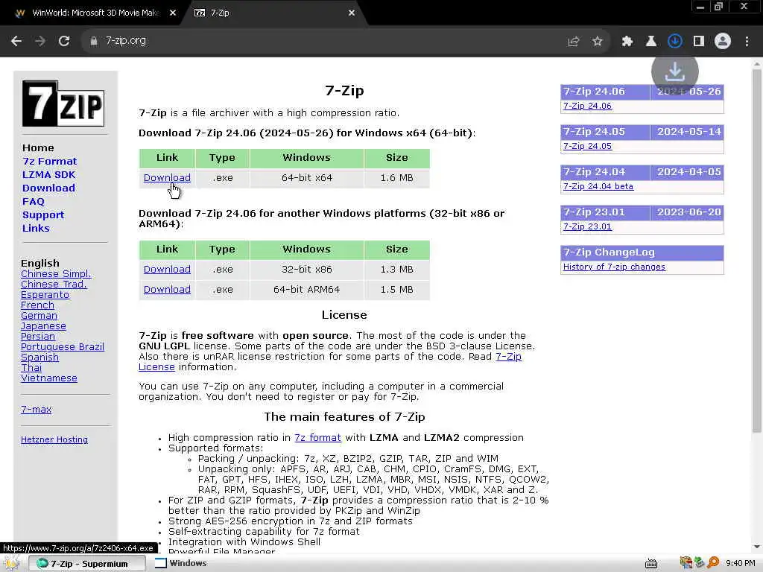Screen dimensions: 763x572
Task: Open the Hetzner Hosting link
Action: point(54,439)
